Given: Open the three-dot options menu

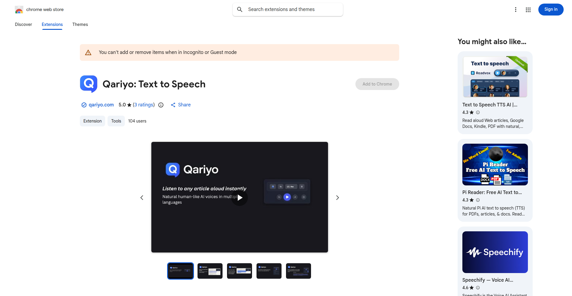Looking at the screenshot, I should click(516, 10).
